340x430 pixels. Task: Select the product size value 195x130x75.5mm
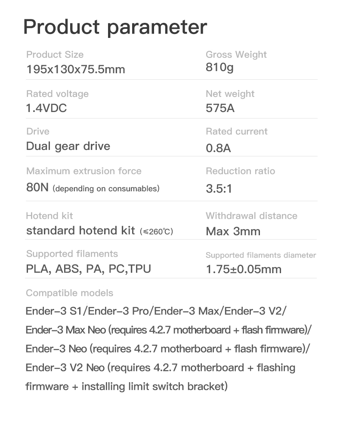(76, 69)
